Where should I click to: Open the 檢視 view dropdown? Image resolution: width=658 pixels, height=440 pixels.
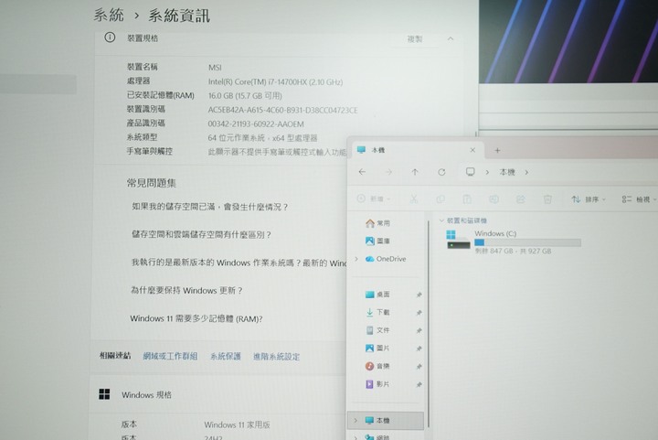point(640,199)
